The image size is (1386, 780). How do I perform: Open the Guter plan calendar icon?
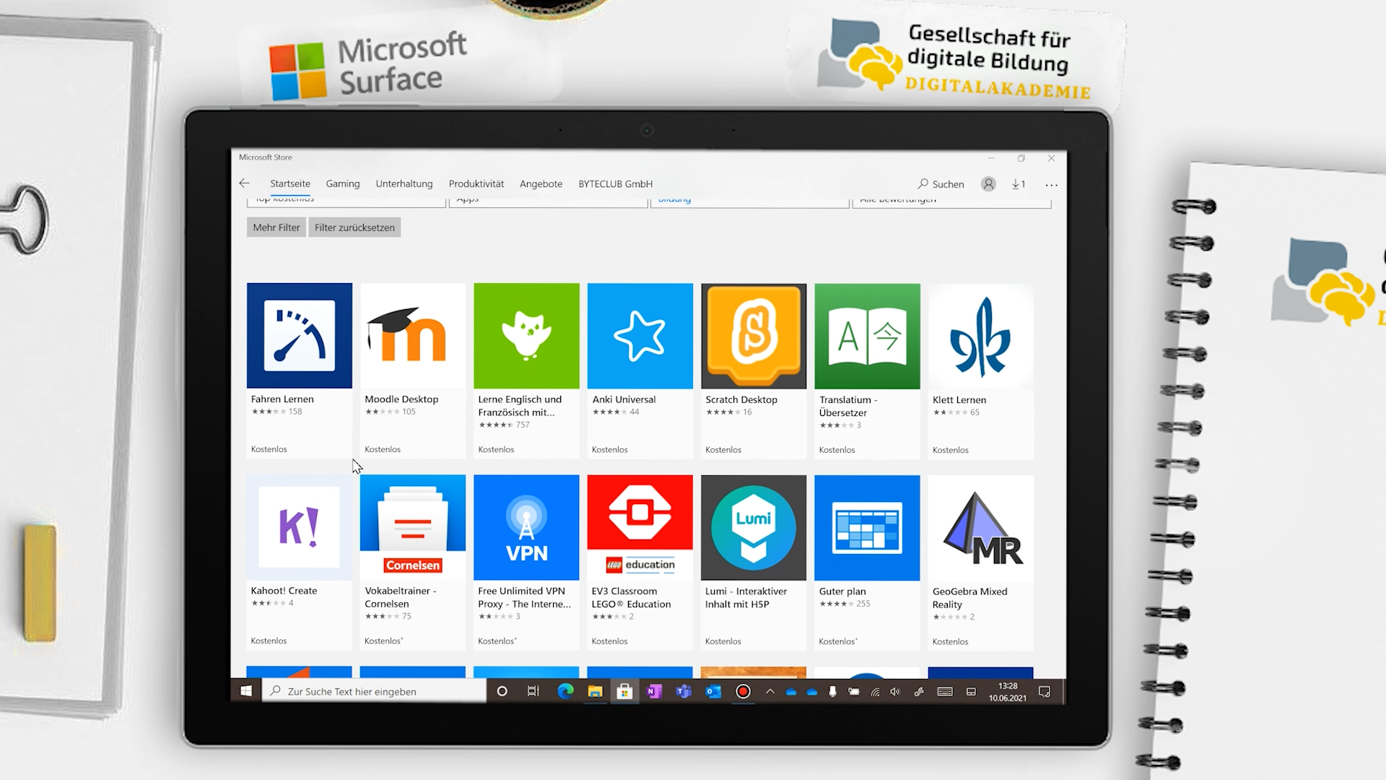tap(867, 527)
